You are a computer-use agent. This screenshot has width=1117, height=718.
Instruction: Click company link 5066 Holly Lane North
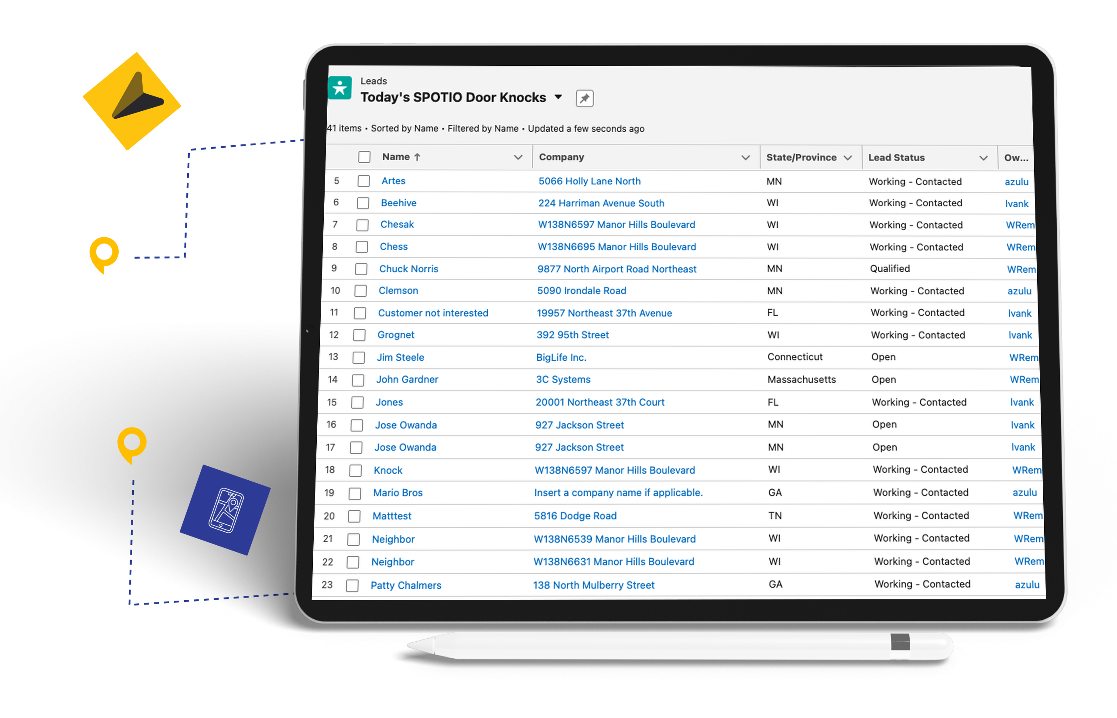pyautogui.click(x=589, y=181)
